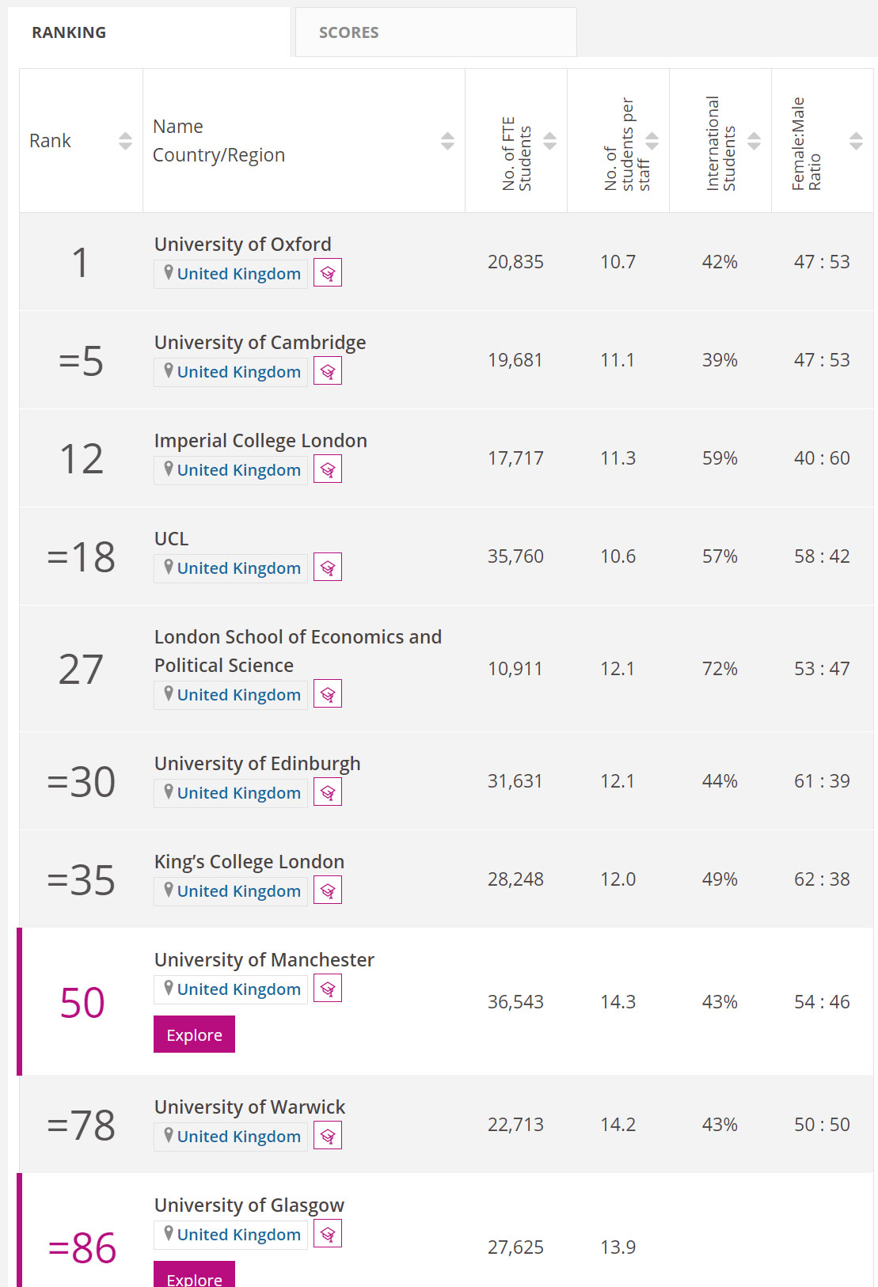
Task: Sort by Female:Male Ratio column arrows
Action: click(x=856, y=141)
